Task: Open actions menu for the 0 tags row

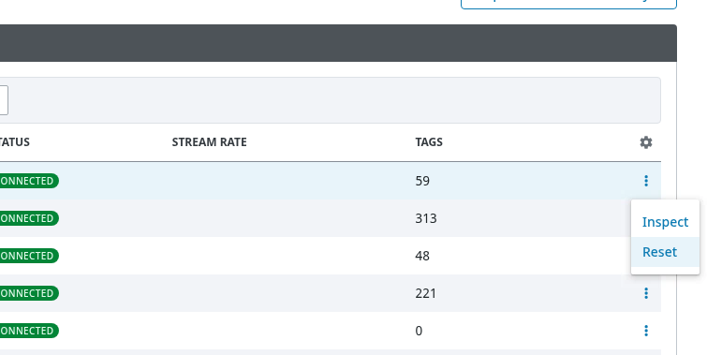Action: (x=646, y=331)
